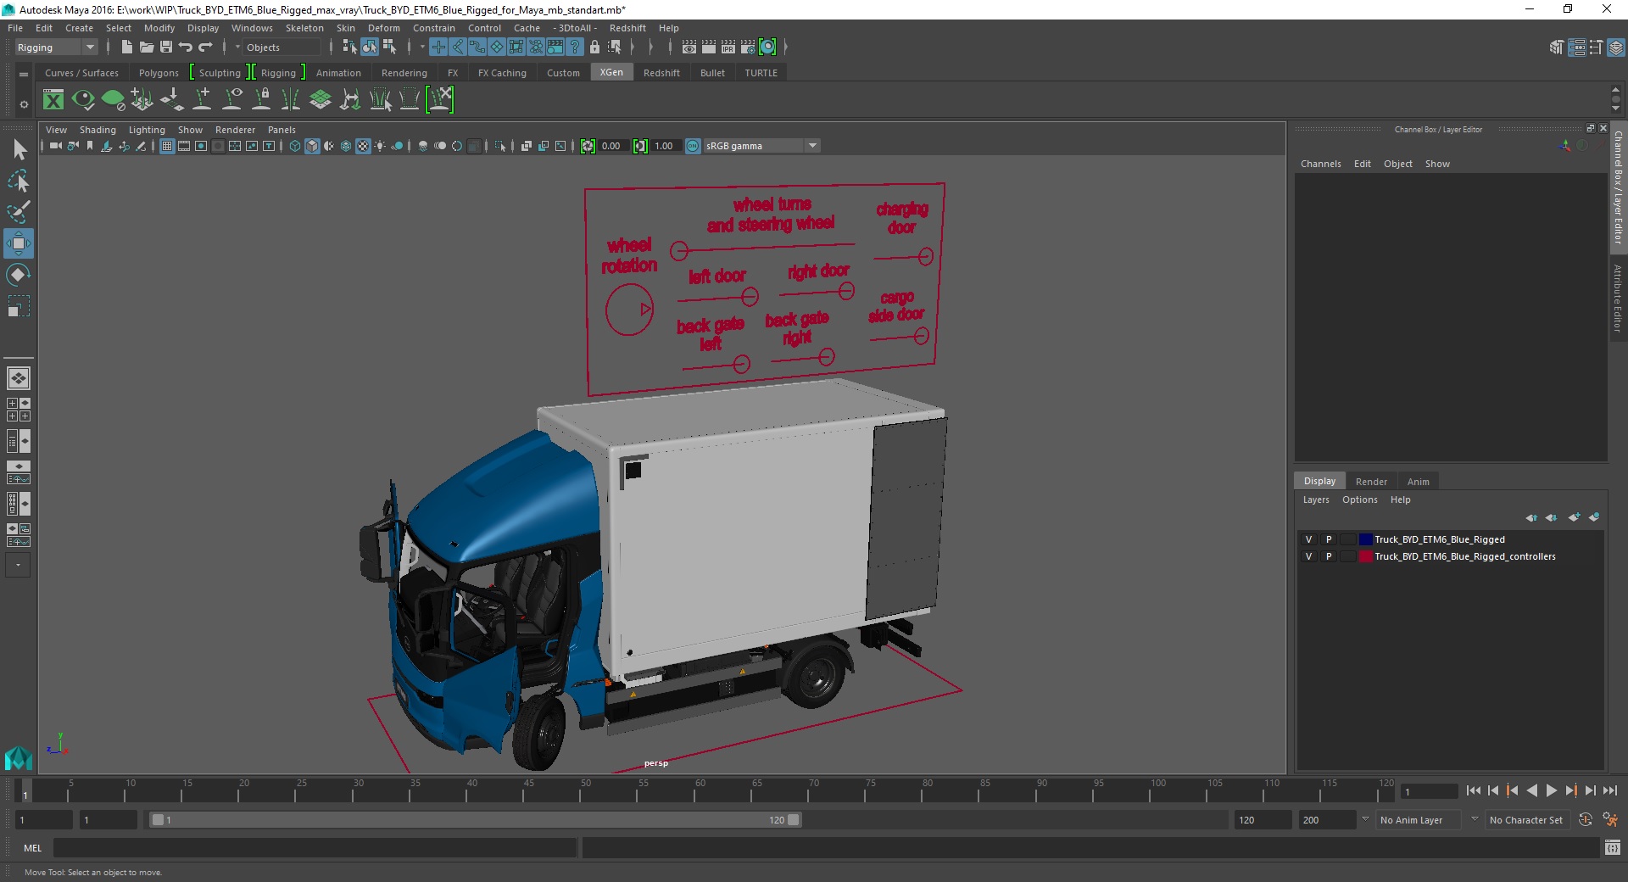The width and height of the screenshot is (1628, 882).
Task: Toggle color management ON button
Action: click(x=693, y=146)
